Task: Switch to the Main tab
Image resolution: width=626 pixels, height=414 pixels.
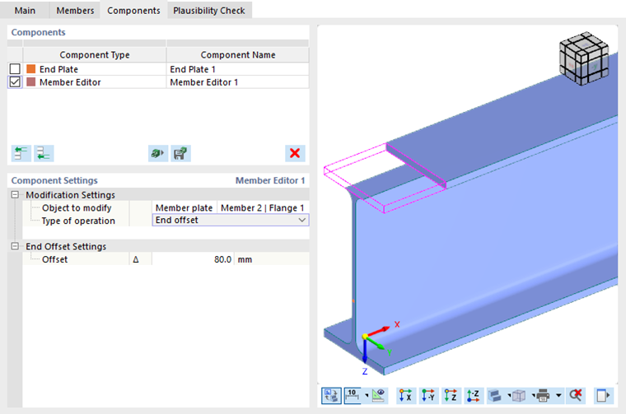Action: [25, 11]
